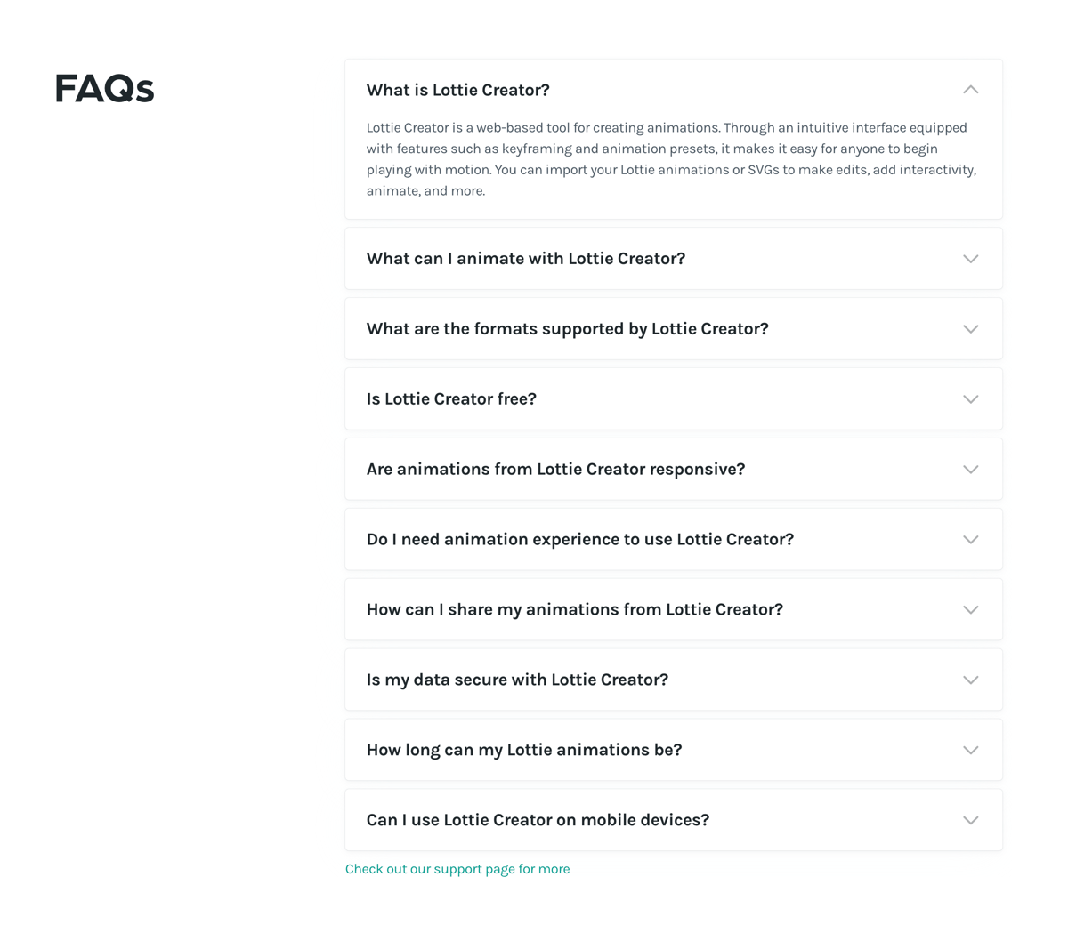Click the responsive animations question row
This screenshot has height=933, width=1068.
pos(555,469)
